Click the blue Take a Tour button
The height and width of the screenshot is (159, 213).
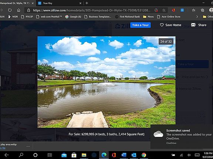(x=141, y=25)
